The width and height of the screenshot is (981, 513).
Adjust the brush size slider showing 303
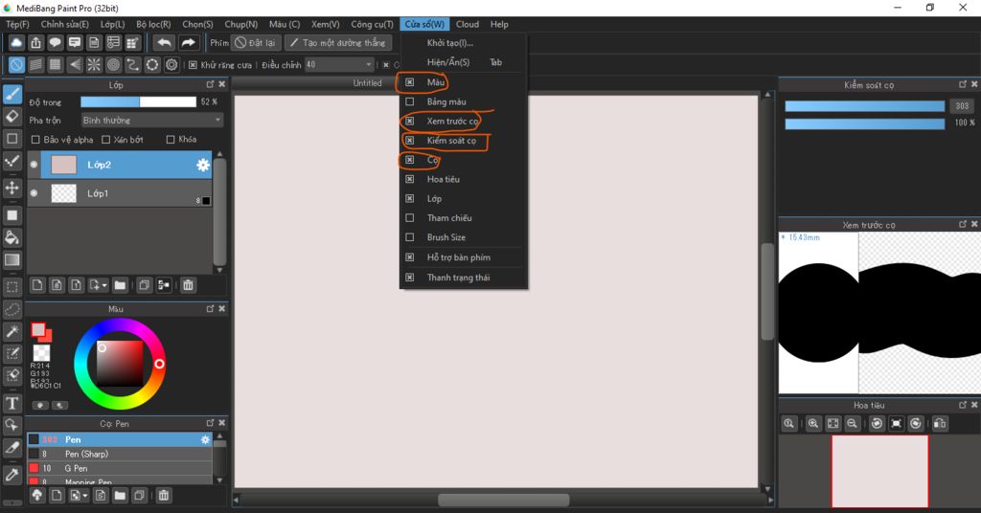[x=865, y=106]
